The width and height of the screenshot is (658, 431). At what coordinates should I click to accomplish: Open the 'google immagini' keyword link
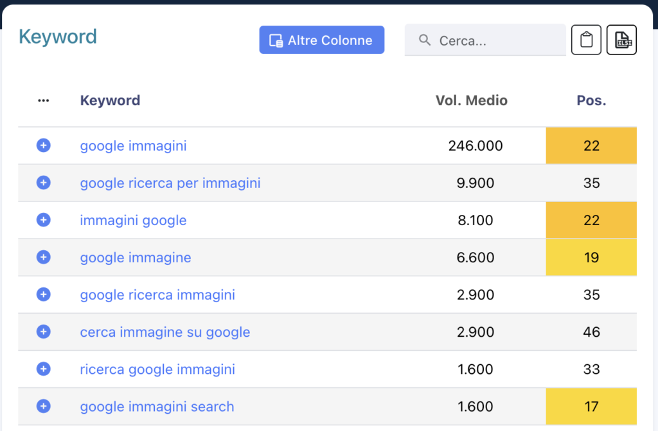[x=133, y=146]
